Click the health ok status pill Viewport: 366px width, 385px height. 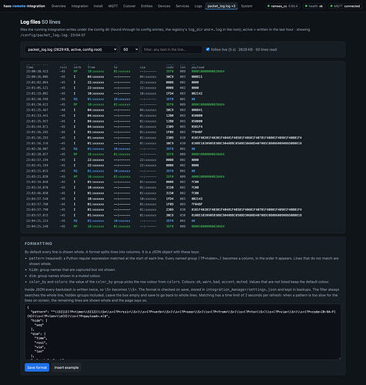pyautogui.click(x=314, y=6)
